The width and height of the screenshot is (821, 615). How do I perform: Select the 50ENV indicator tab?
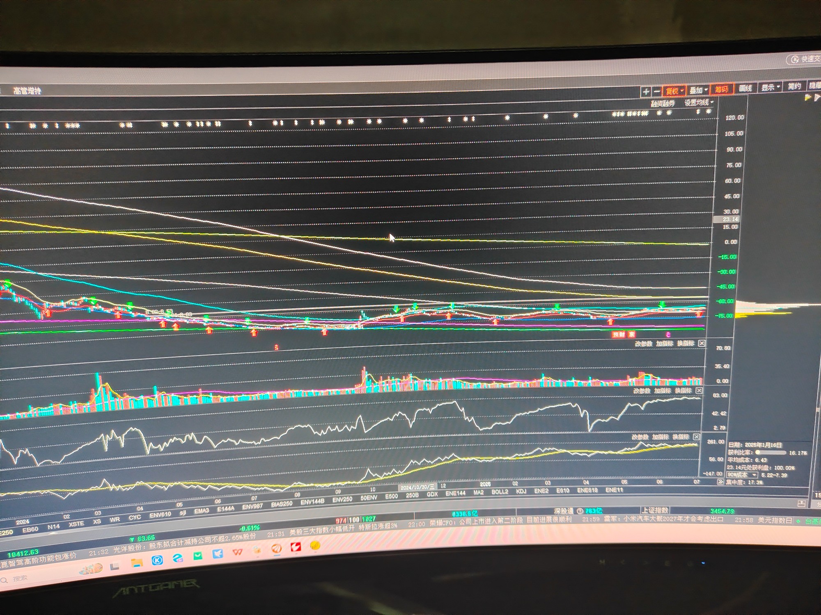point(369,498)
